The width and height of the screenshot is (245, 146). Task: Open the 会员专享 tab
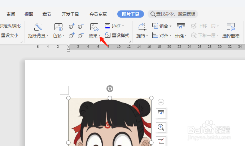pos(98,14)
